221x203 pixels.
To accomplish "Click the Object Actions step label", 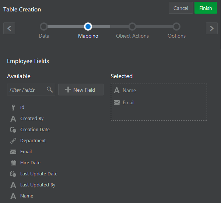I will (x=132, y=36).
